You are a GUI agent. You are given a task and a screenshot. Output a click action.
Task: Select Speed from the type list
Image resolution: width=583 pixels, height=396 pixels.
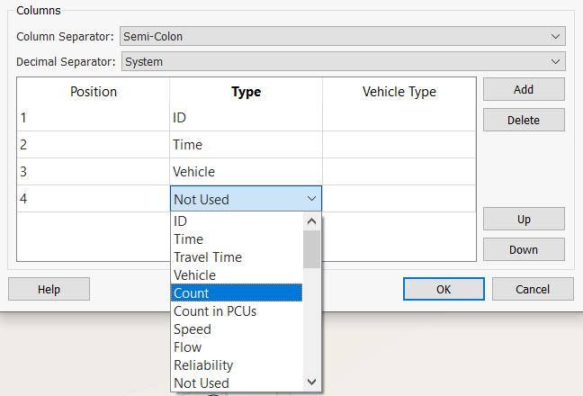(236, 329)
